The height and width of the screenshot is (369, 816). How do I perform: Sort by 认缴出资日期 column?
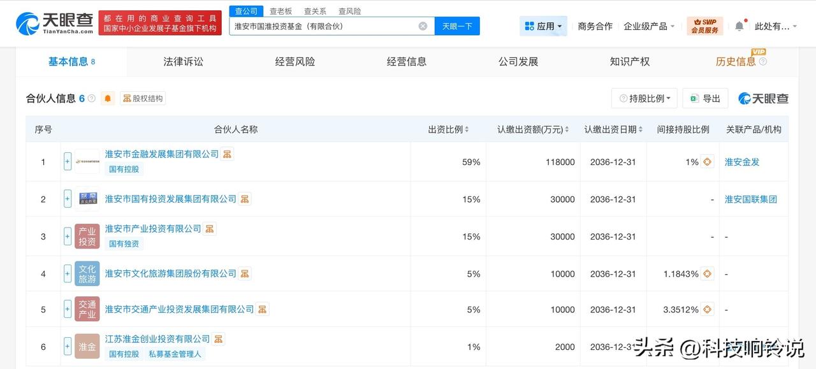(x=613, y=129)
